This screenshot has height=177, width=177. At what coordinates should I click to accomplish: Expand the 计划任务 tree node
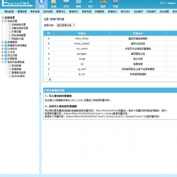pos(2,49)
